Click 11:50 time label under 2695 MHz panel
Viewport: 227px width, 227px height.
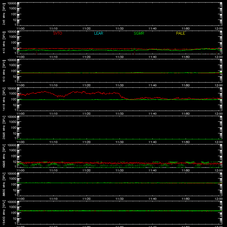(186, 142)
